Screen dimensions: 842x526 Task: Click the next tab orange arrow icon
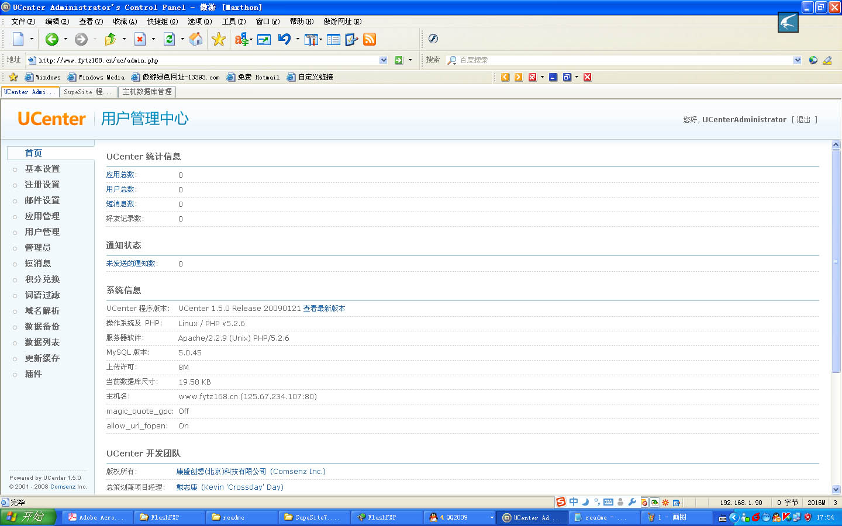(519, 77)
